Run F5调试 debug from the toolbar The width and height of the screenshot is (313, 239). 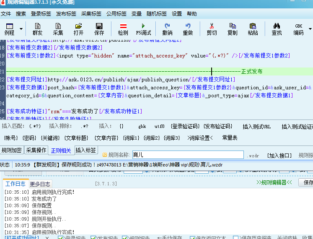(144, 29)
